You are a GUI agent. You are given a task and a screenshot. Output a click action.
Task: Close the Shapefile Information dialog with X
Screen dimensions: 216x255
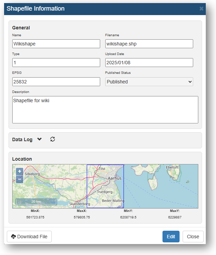(x=201, y=9)
